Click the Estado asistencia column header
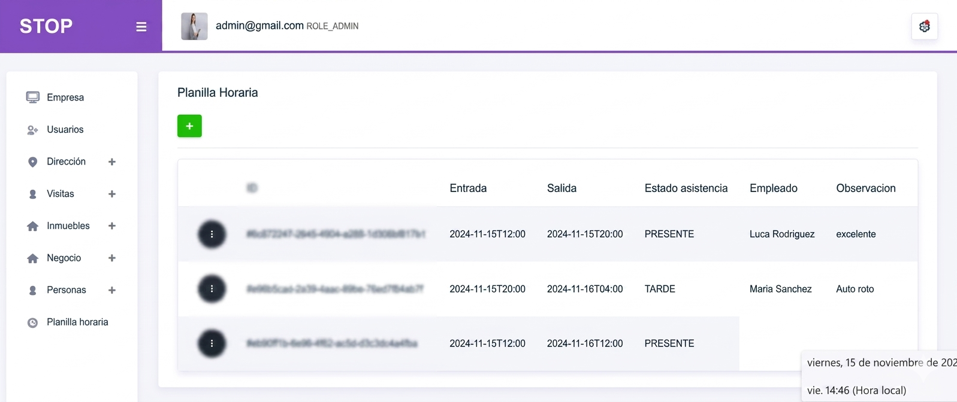Image resolution: width=957 pixels, height=402 pixels. click(686, 188)
